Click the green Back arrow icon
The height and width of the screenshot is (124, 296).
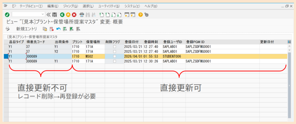62,14
